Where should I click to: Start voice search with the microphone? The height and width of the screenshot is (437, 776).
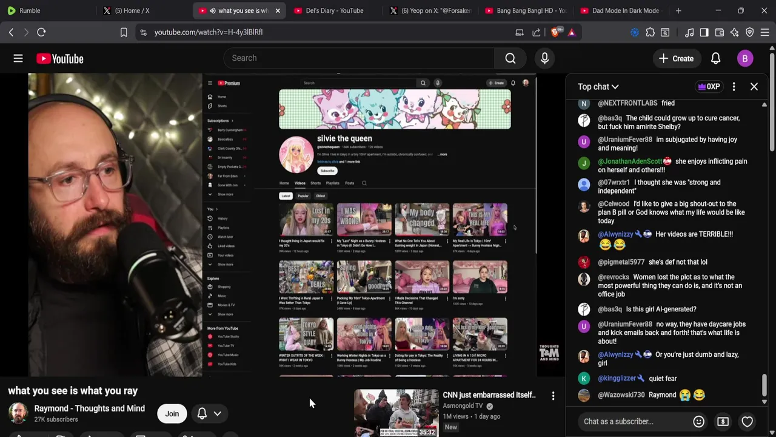tap(544, 58)
